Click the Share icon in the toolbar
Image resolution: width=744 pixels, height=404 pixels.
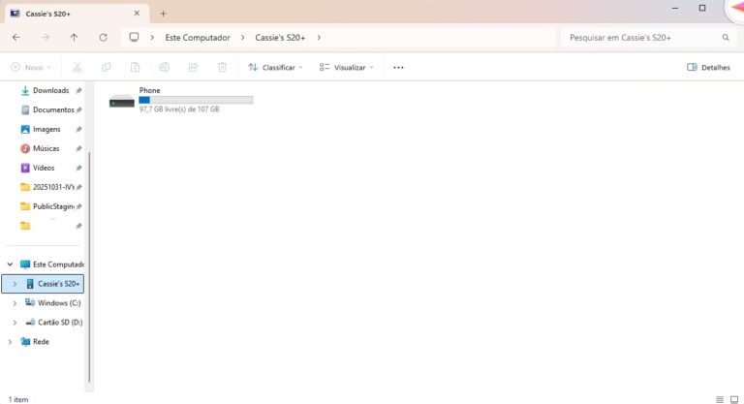pyautogui.click(x=193, y=68)
